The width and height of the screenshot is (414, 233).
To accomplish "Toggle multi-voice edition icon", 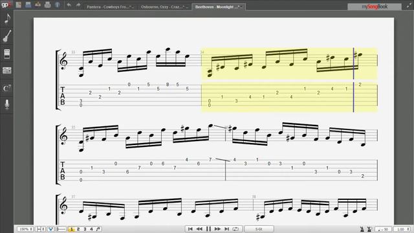I will [98, 229].
